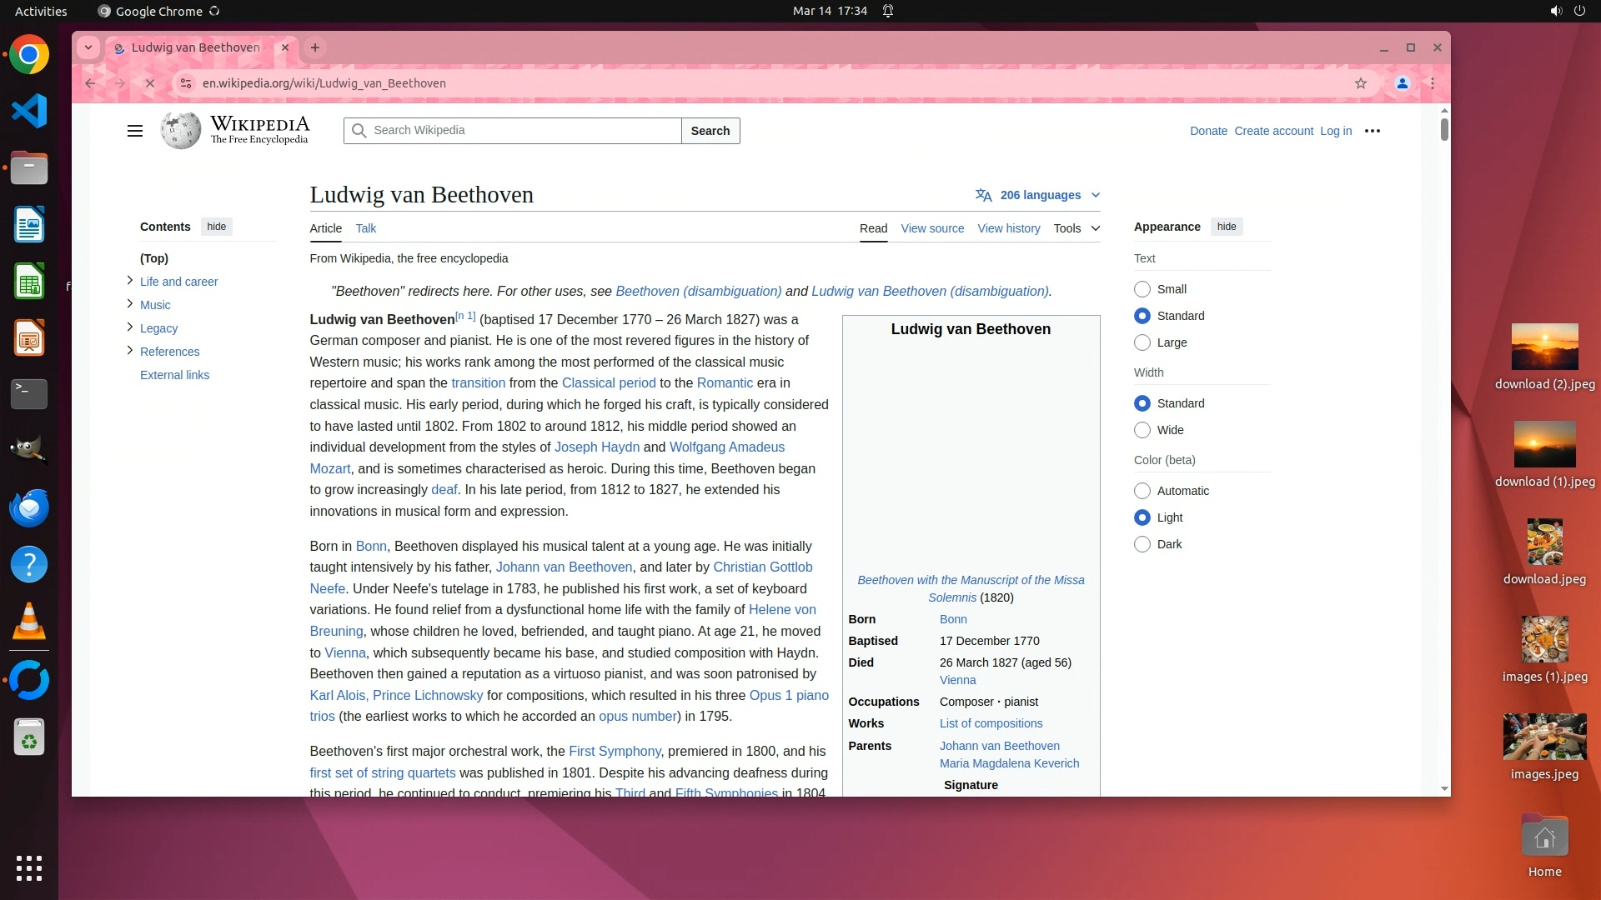
Task: Open the View history tab
Action: coord(1008,228)
